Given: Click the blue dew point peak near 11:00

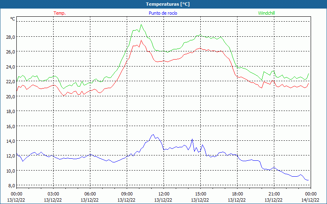Looking at the screenshot, I should (x=153, y=135).
